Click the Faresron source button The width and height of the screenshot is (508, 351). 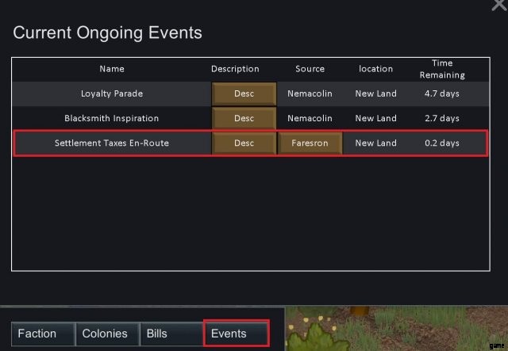point(310,143)
